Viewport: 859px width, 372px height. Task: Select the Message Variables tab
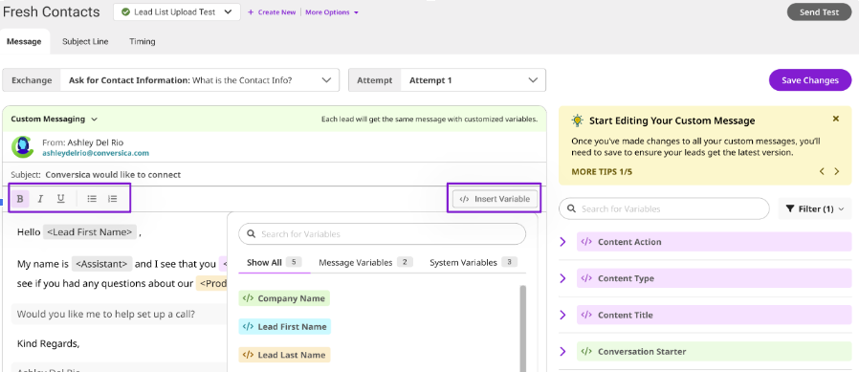click(x=365, y=262)
